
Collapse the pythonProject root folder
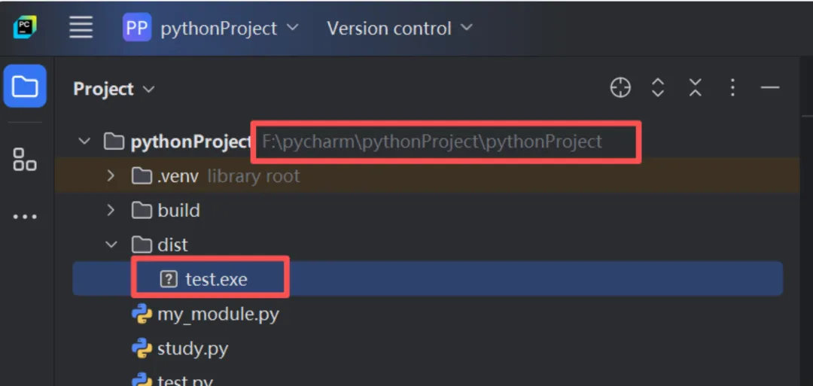pyautogui.click(x=85, y=141)
